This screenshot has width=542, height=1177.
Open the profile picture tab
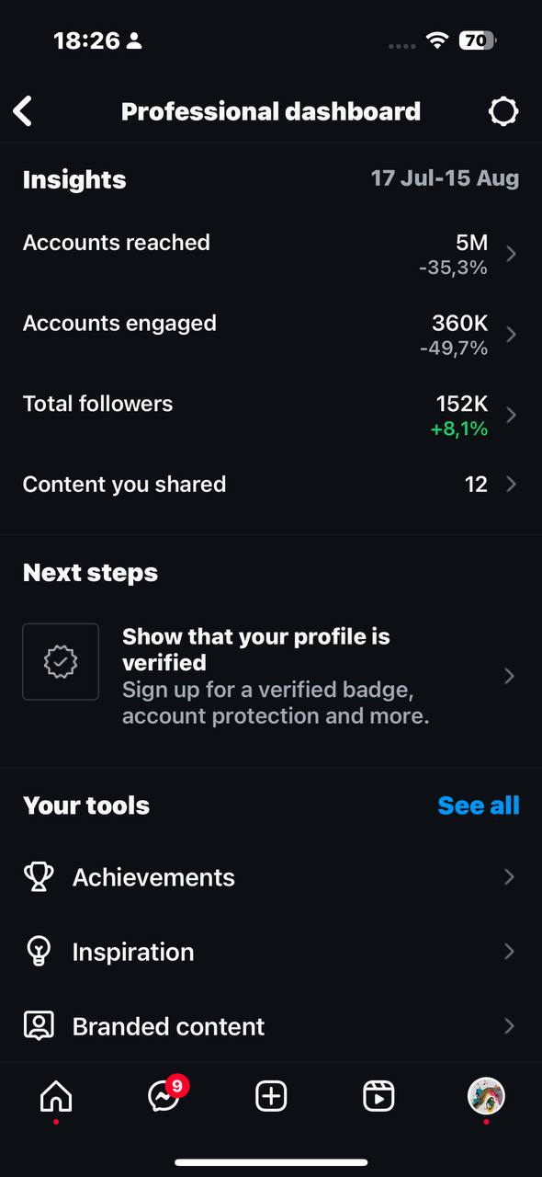coord(486,1096)
